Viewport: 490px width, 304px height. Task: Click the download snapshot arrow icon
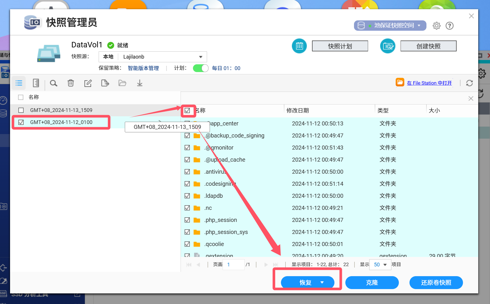pyautogui.click(x=140, y=83)
